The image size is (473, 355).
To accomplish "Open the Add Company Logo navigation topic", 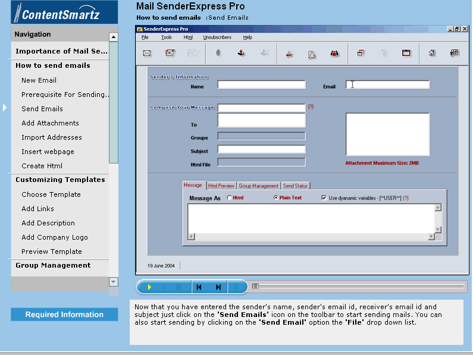I will [x=55, y=237].
